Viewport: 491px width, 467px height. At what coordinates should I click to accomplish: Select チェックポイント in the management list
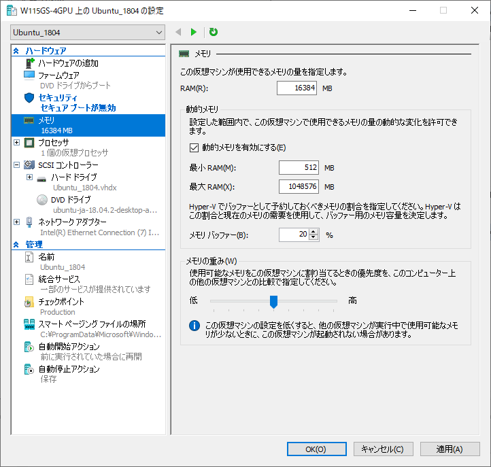[61, 302]
